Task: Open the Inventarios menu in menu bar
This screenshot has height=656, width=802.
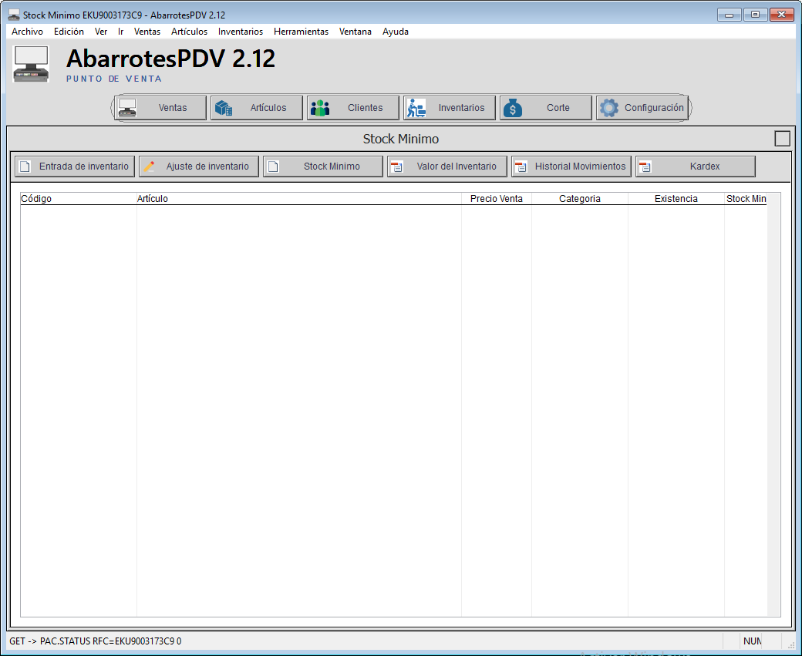Action: point(241,32)
